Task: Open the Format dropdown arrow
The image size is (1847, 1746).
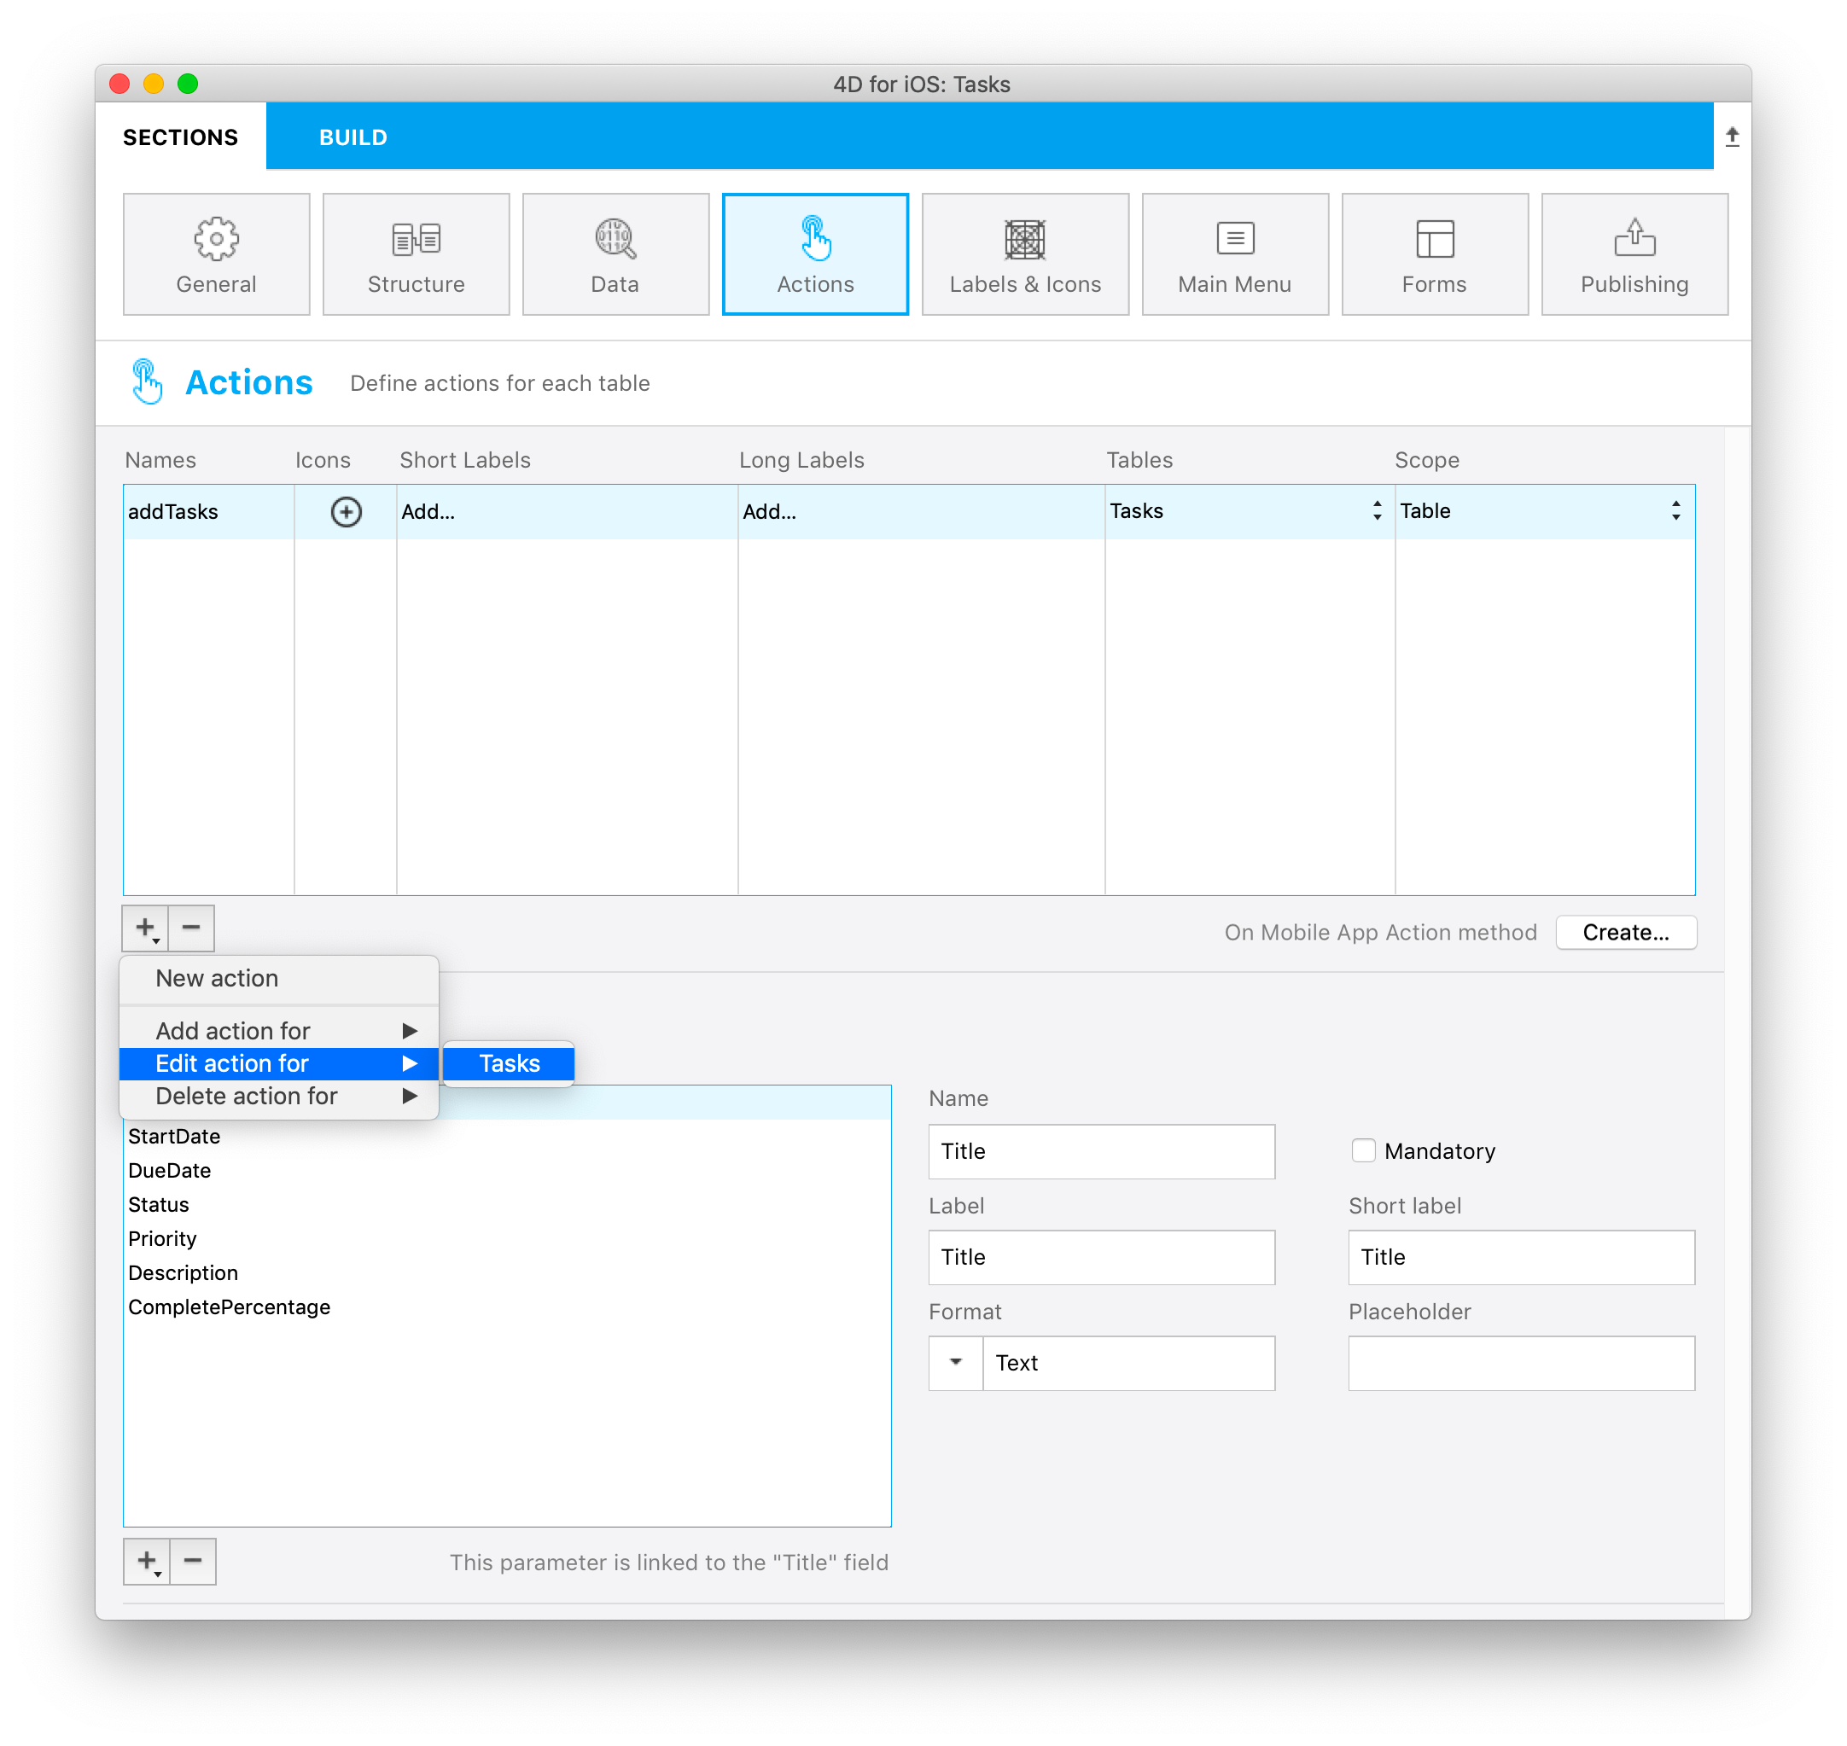Action: point(955,1363)
